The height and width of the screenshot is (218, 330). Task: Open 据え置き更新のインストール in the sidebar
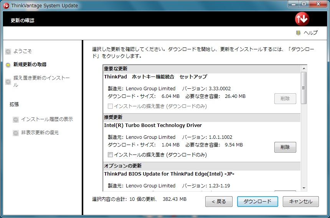41,81
